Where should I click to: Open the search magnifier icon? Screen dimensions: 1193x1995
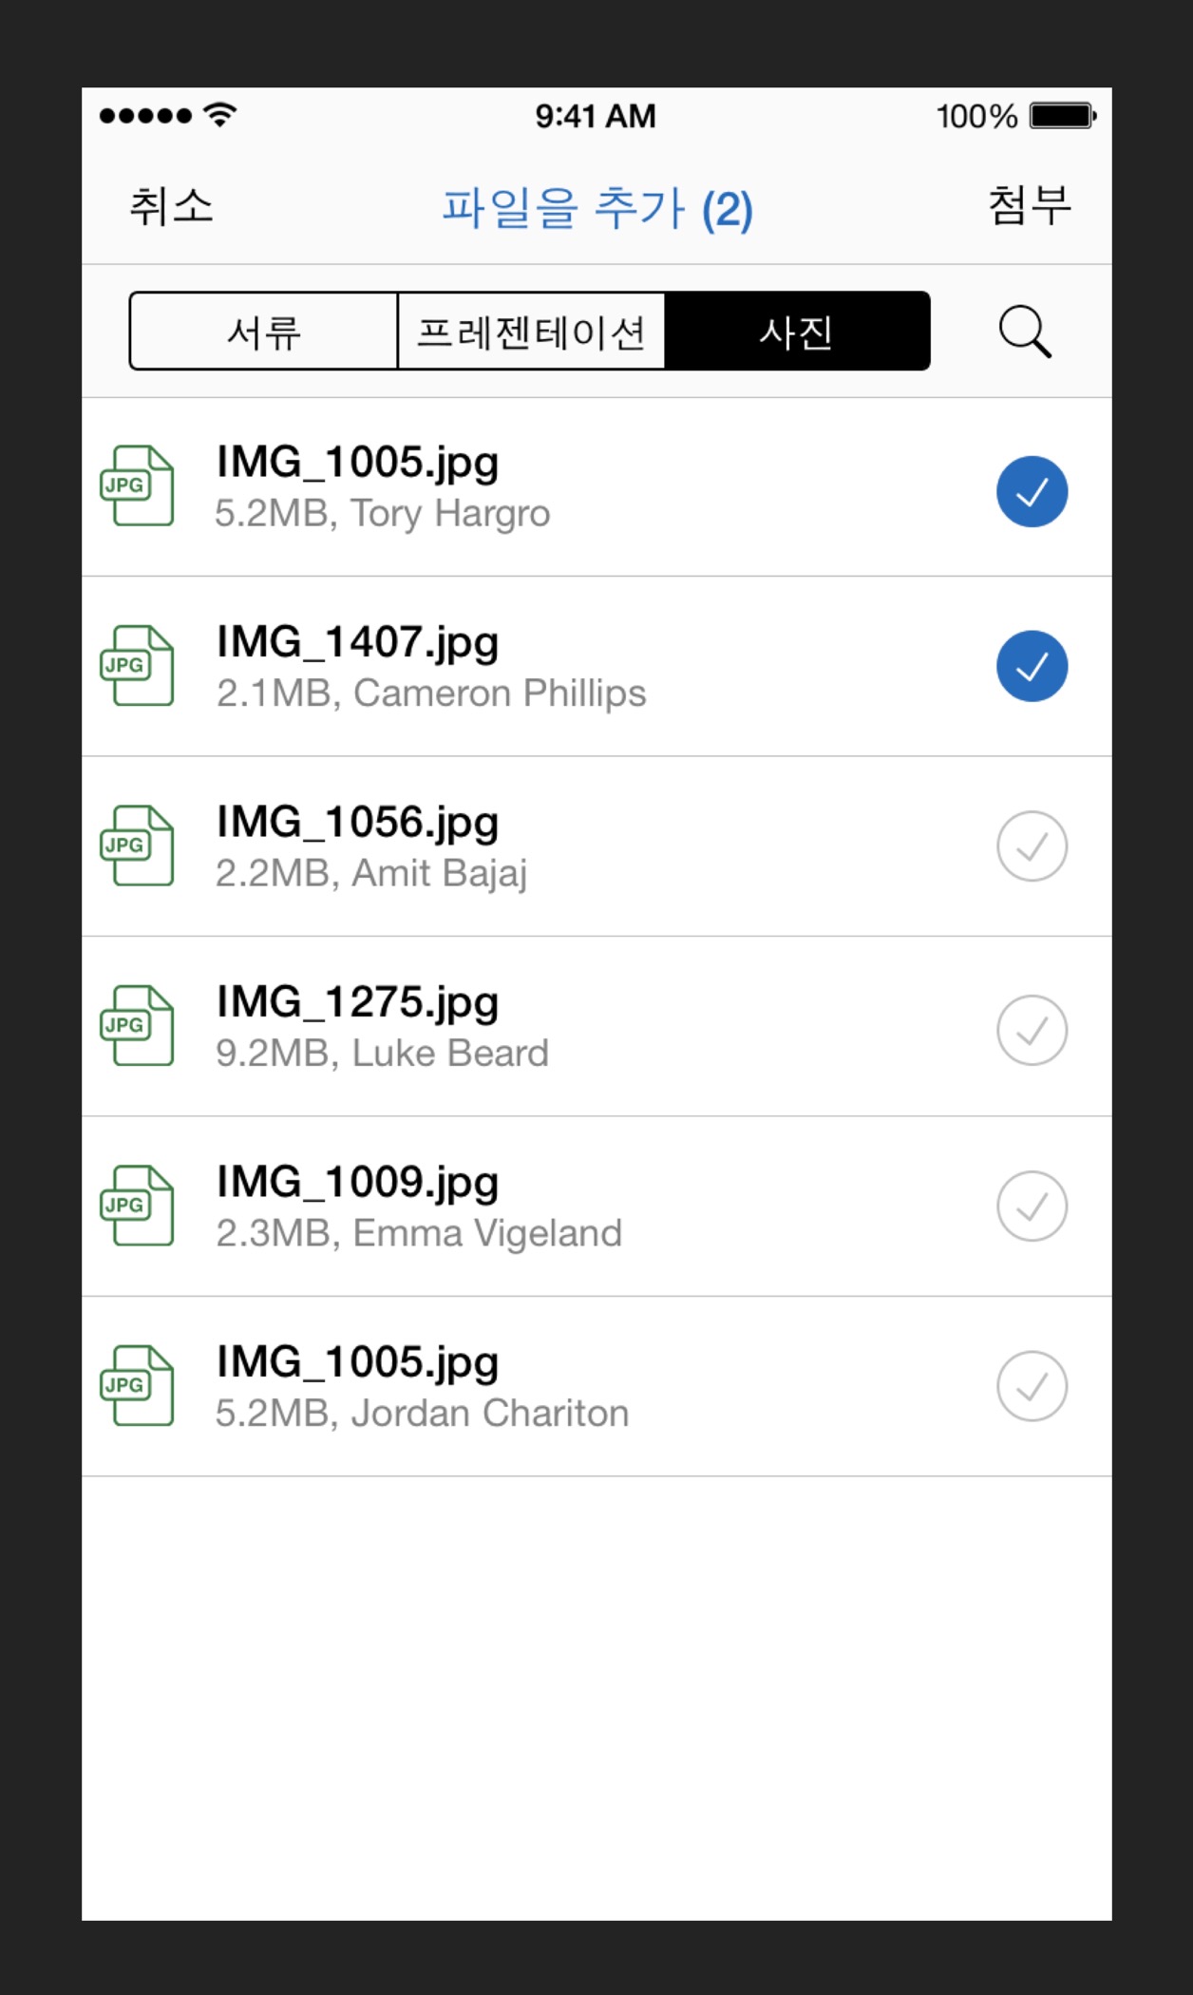[x=1025, y=332]
